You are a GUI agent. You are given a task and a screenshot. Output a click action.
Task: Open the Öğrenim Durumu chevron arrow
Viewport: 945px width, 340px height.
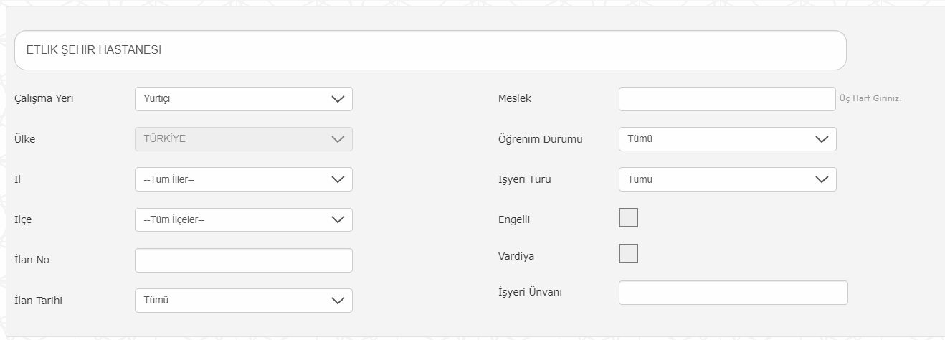click(x=822, y=139)
